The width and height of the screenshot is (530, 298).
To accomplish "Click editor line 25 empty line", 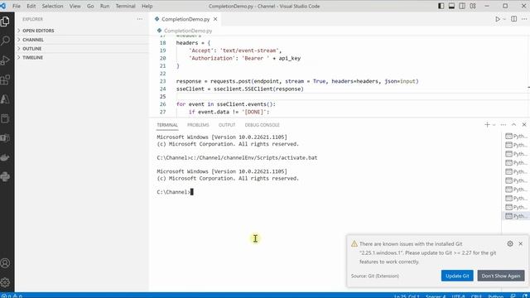I will [351, 97].
